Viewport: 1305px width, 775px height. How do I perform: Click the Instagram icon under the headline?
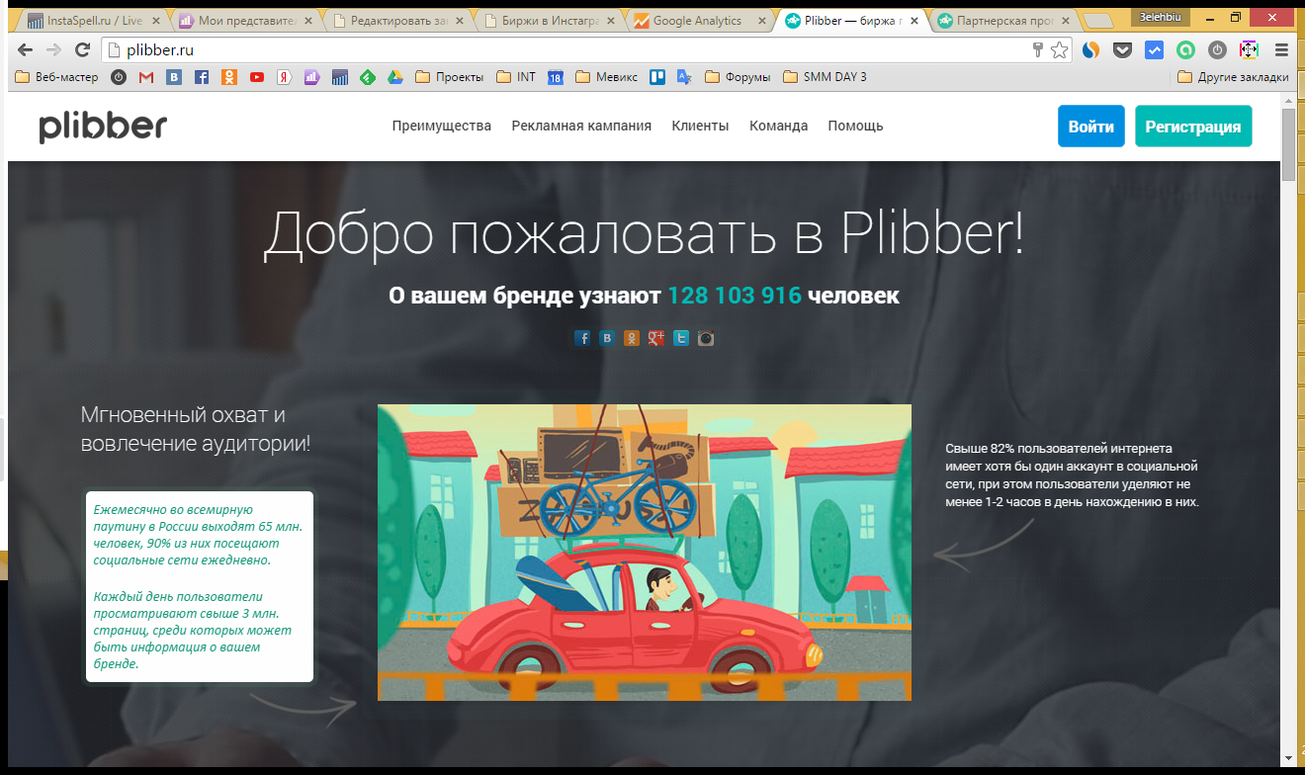(x=706, y=338)
